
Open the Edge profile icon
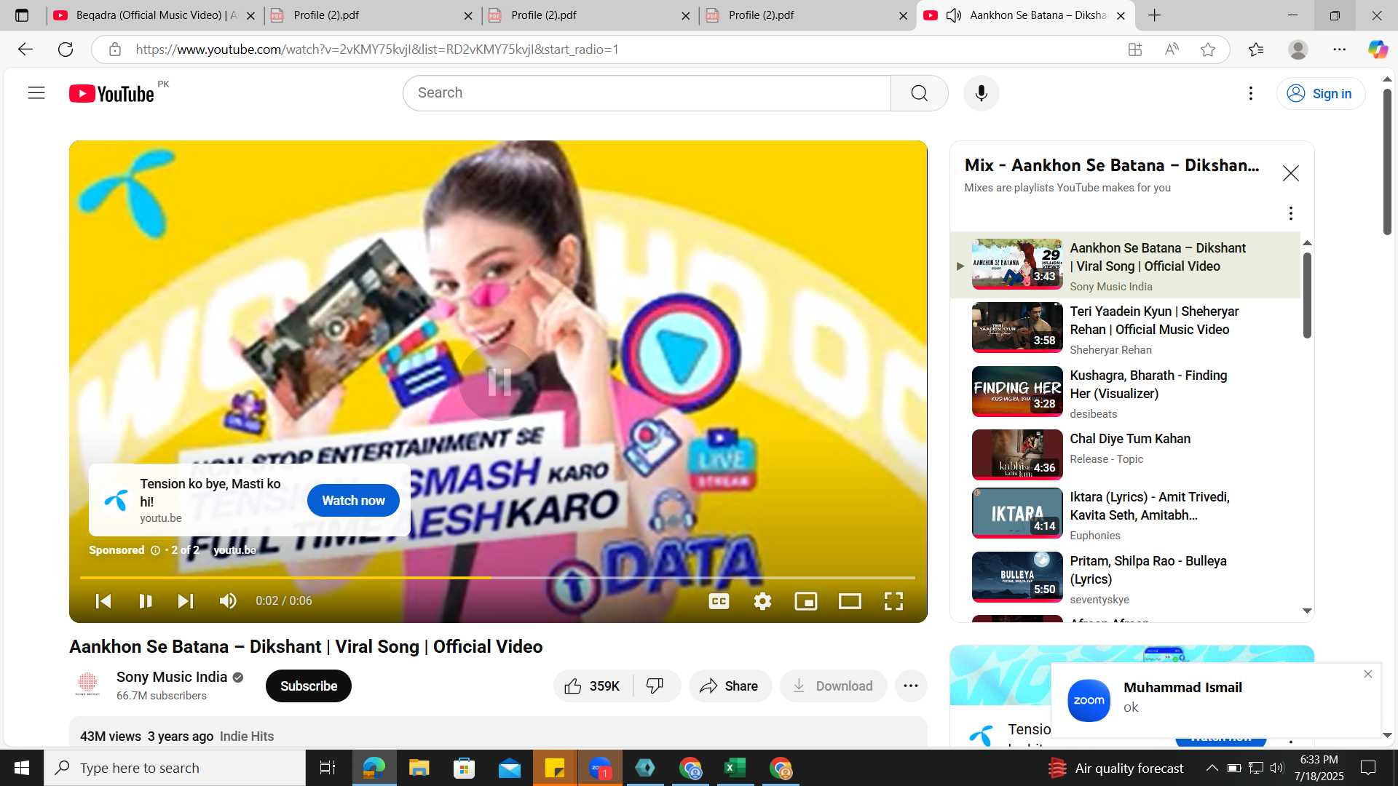pos(1298,49)
